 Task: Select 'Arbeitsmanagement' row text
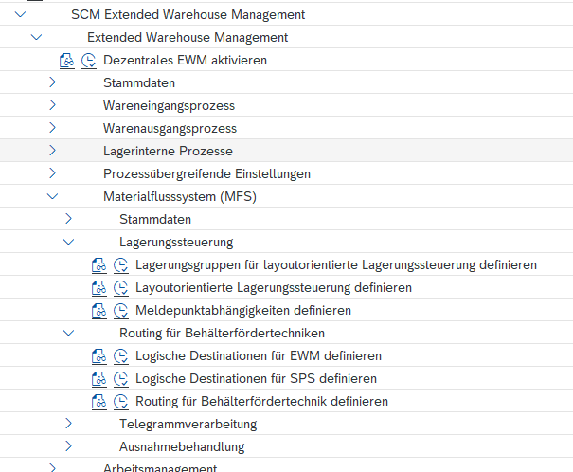pyautogui.click(x=160, y=467)
